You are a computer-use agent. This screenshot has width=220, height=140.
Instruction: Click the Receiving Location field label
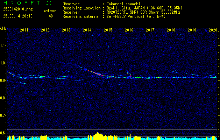click(81, 8)
